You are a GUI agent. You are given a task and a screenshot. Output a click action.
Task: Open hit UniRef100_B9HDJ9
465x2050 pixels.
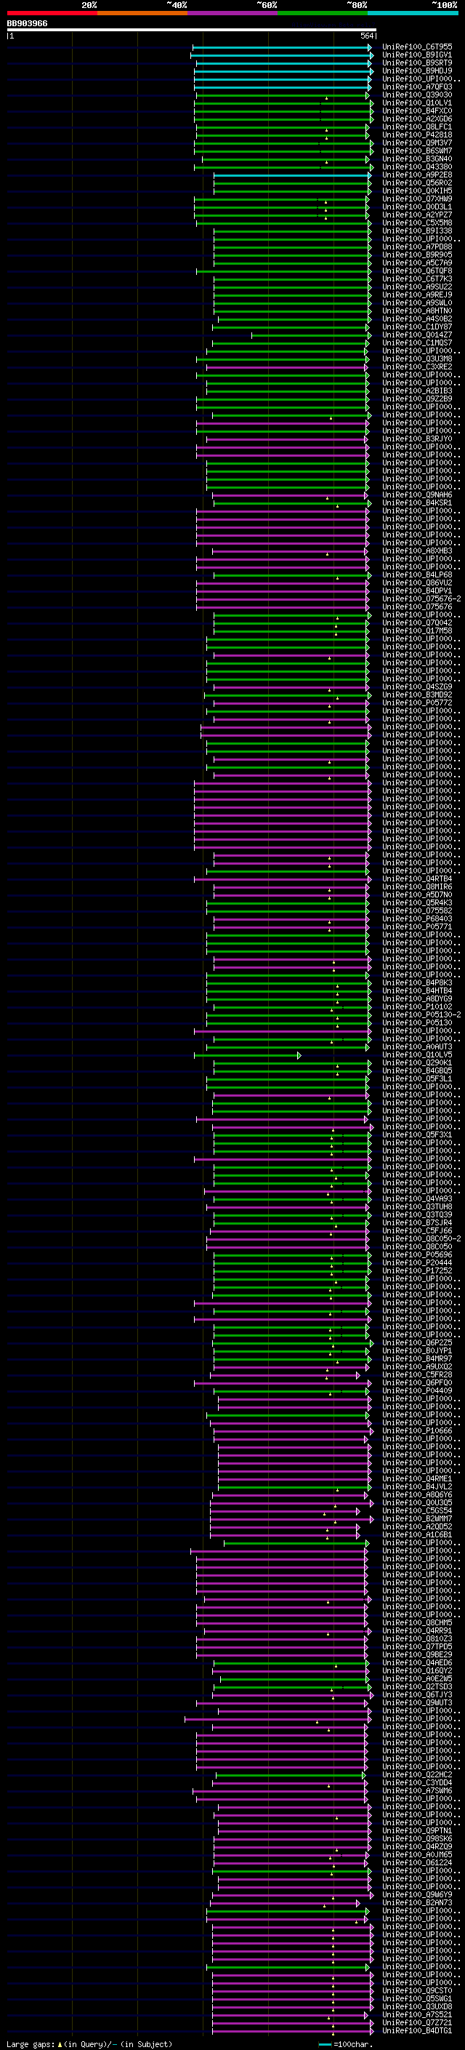(417, 71)
